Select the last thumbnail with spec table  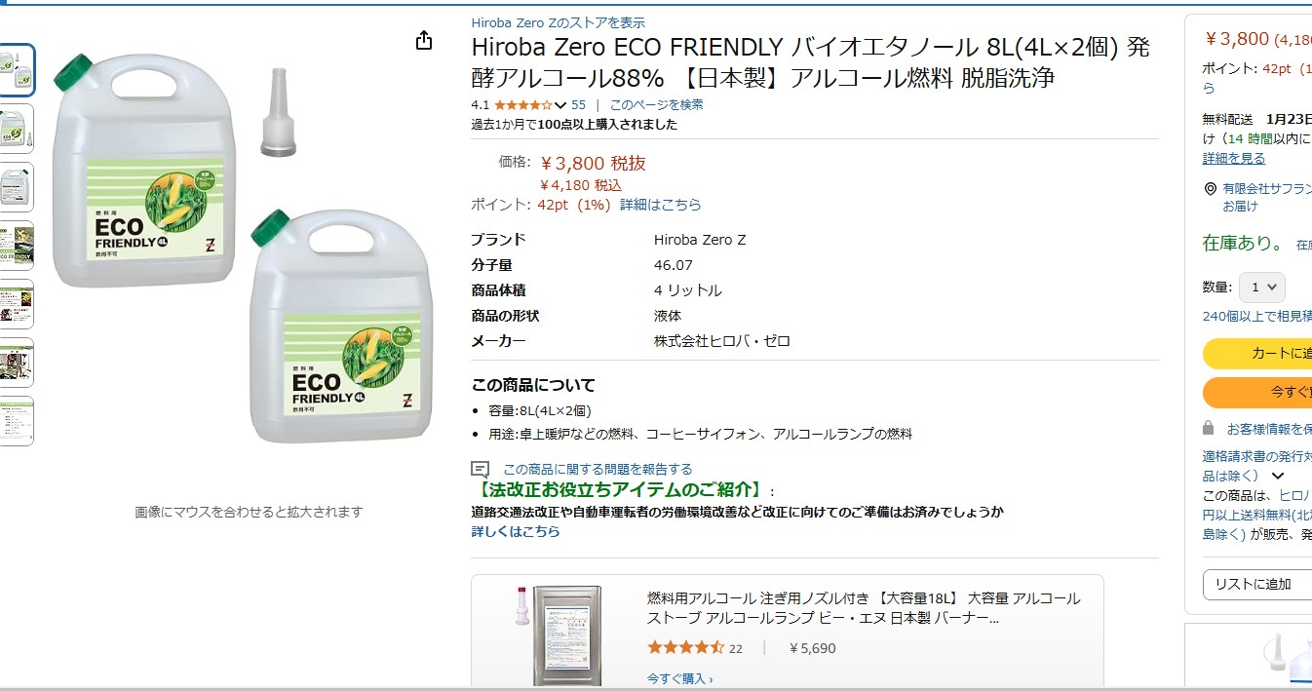tap(17, 421)
